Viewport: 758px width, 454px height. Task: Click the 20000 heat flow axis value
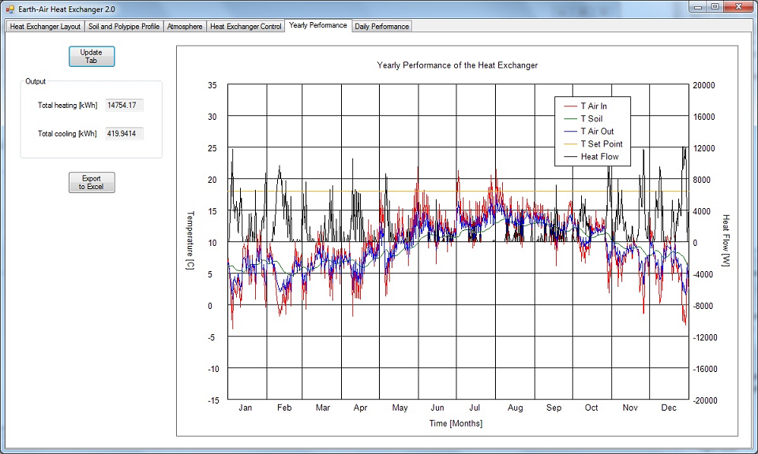click(704, 85)
